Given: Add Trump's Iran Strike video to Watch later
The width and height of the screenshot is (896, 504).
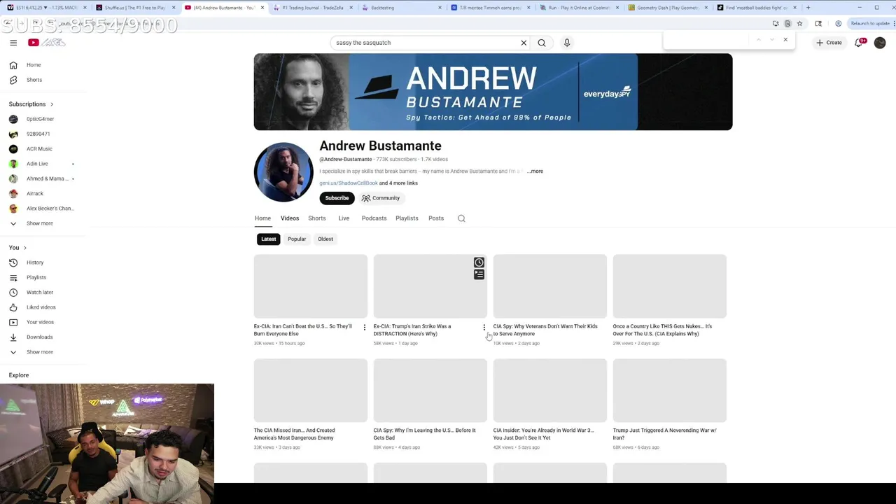Looking at the screenshot, I should [x=479, y=262].
